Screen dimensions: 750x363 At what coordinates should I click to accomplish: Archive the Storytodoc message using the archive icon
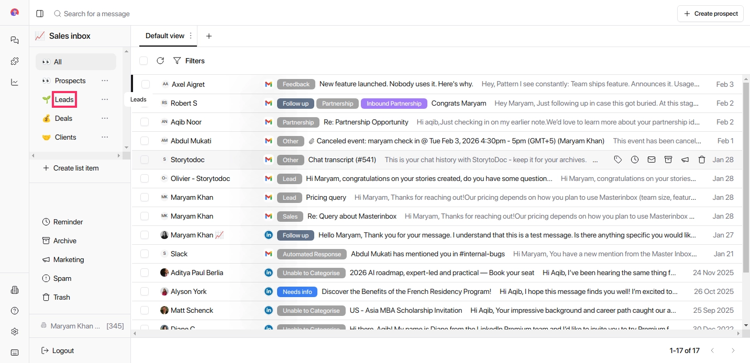(x=668, y=160)
